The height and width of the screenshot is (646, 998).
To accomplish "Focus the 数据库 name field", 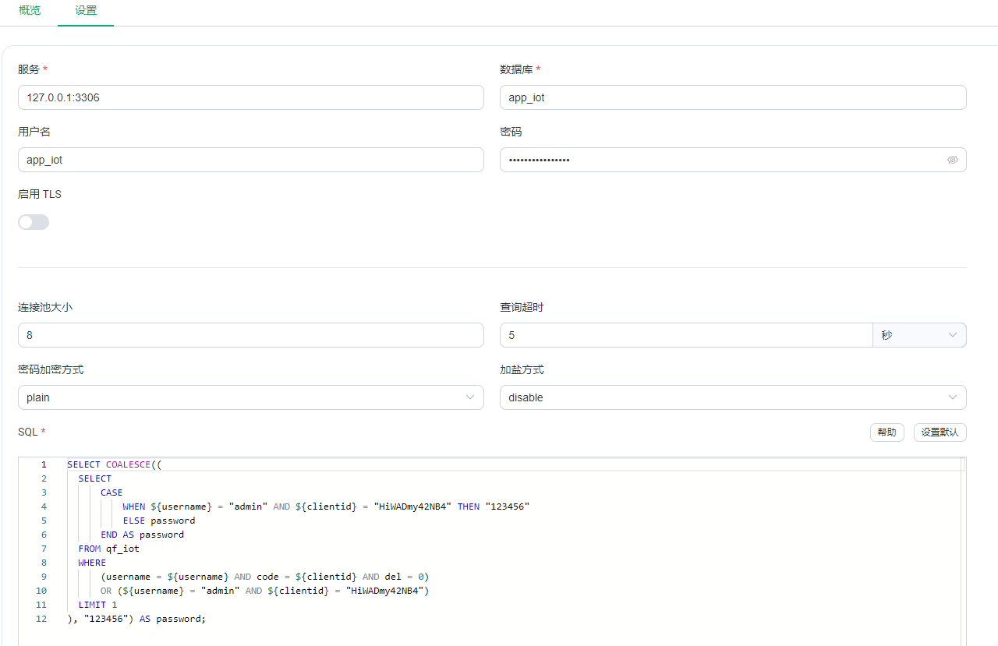I will (732, 97).
